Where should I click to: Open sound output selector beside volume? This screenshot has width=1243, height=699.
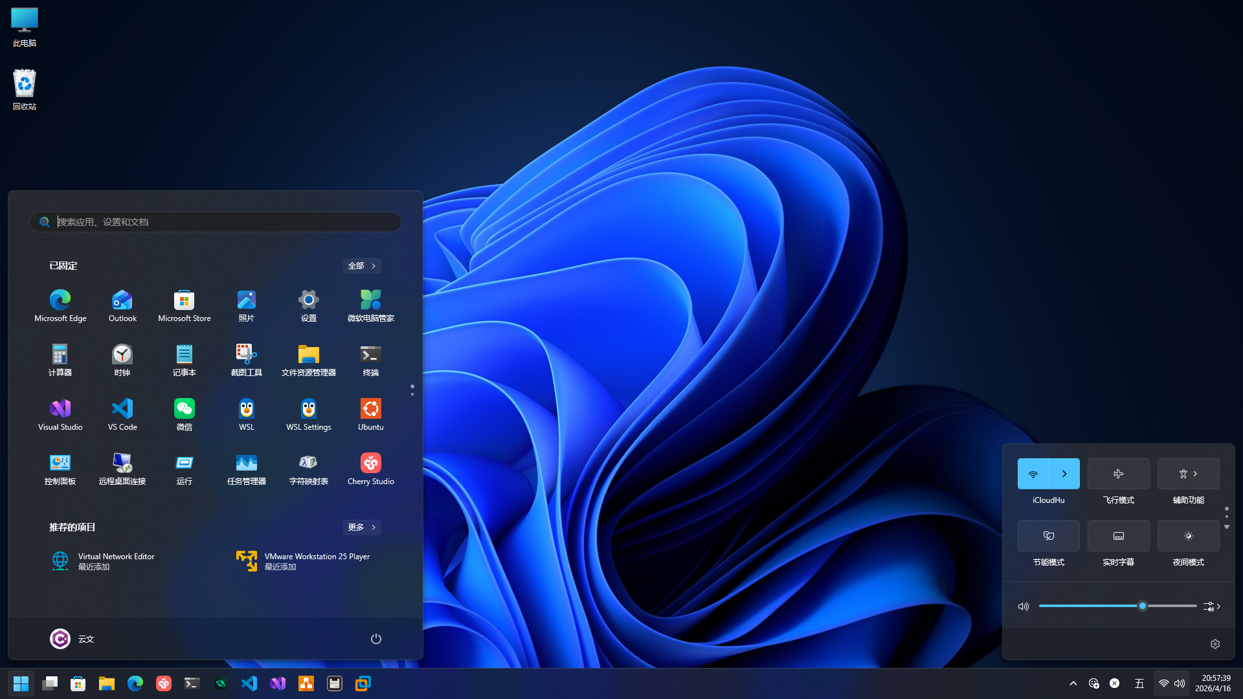(x=1211, y=606)
